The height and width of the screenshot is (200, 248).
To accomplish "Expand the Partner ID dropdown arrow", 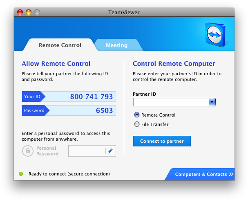I will pyautogui.click(x=212, y=102).
